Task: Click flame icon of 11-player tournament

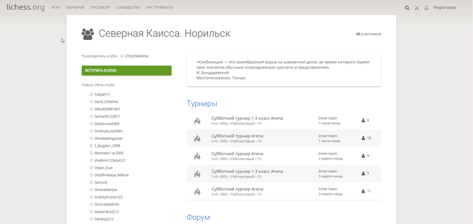Action: [197, 192]
